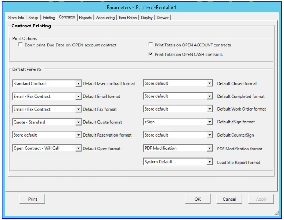Open the Default Closed format dropdown
The image size is (284, 220).
pyautogui.click(x=210, y=83)
